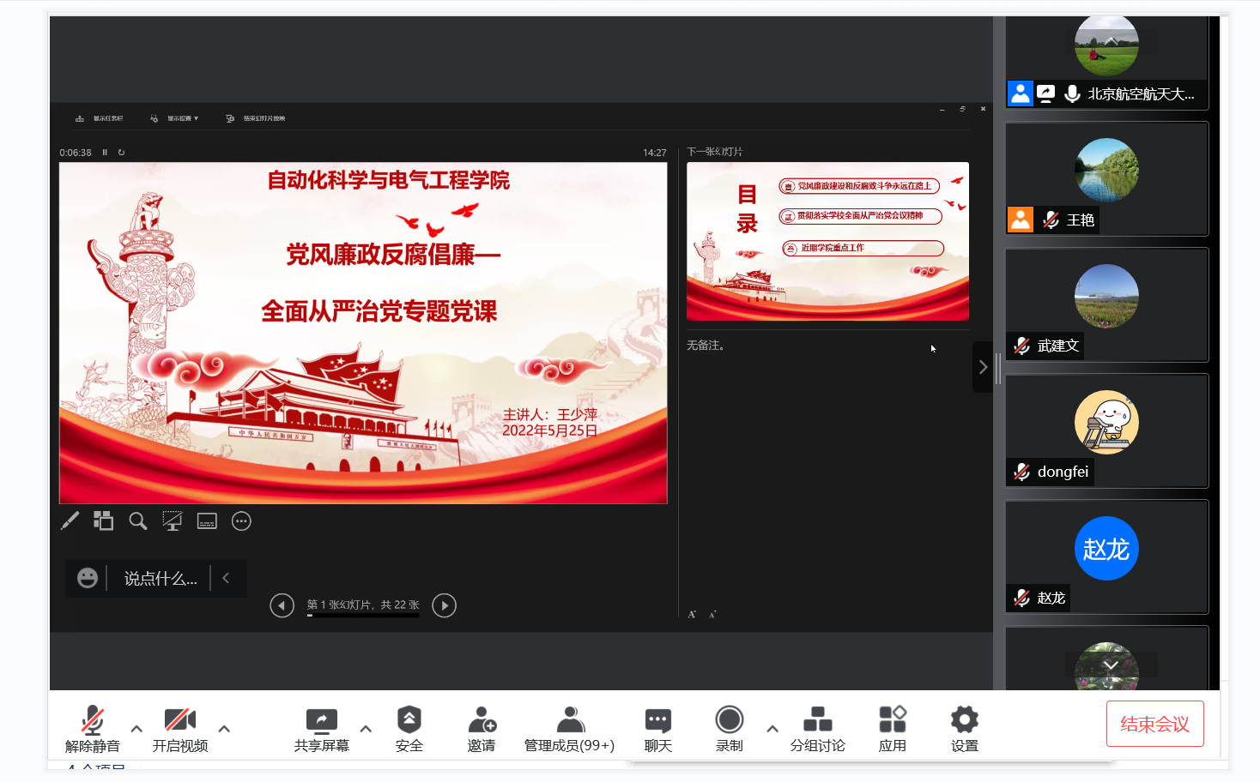This screenshot has width=1260, height=782.
Task: Expand audio options arrow beside 解除静音
Action: coord(136,729)
